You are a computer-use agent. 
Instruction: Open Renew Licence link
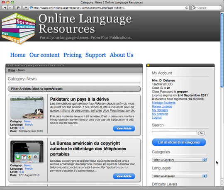(162, 107)
